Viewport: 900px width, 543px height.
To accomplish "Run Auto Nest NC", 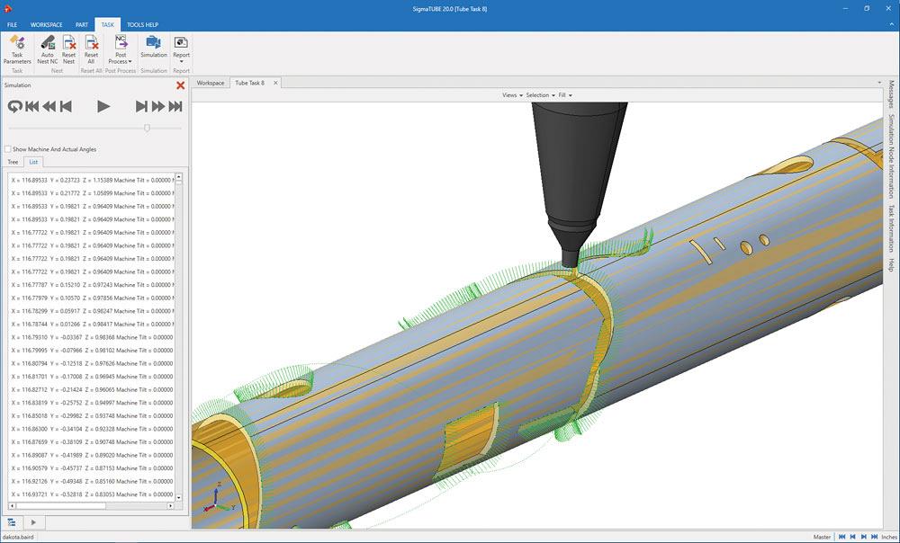I will tap(47, 49).
